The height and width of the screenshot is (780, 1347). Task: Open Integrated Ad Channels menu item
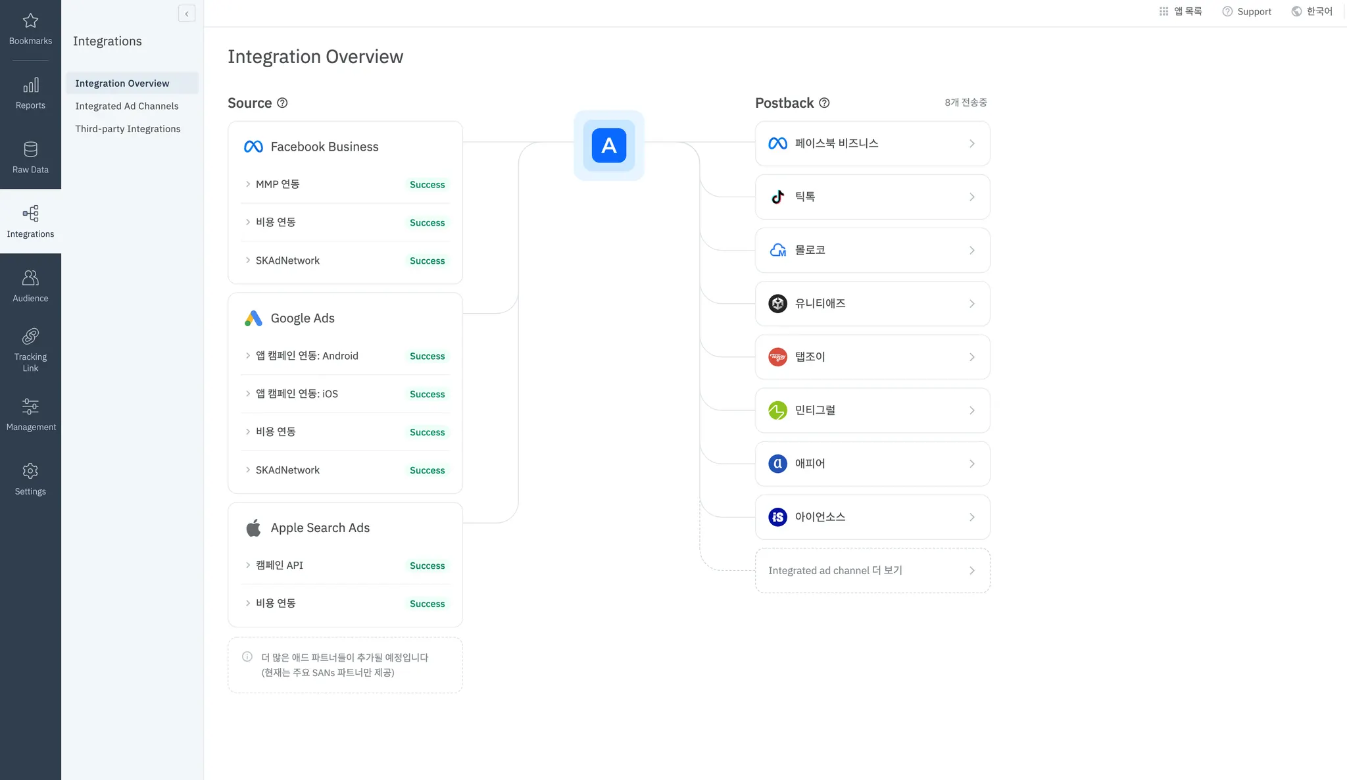(x=126, y=106)
